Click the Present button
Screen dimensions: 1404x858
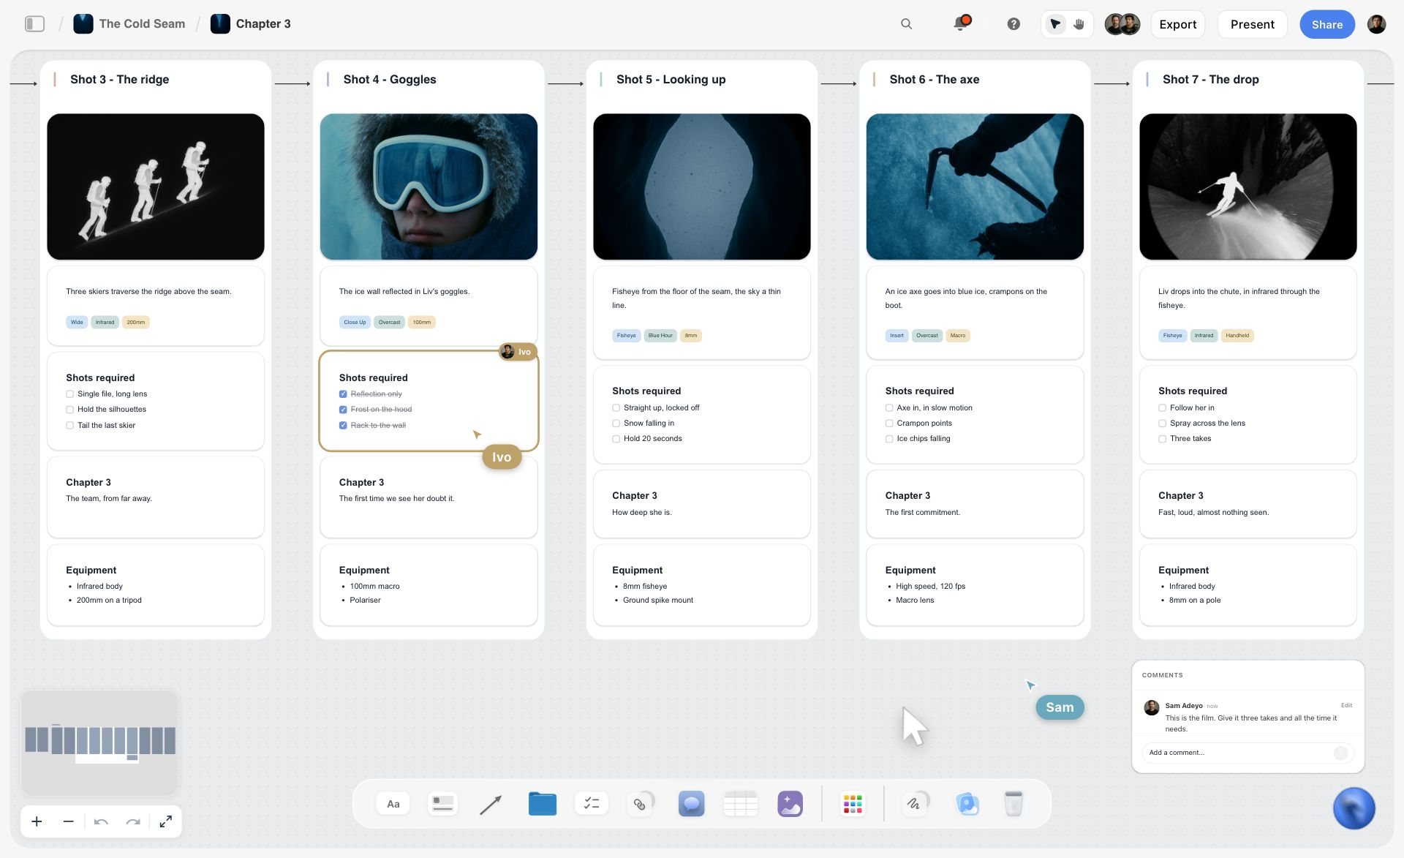1252,24
